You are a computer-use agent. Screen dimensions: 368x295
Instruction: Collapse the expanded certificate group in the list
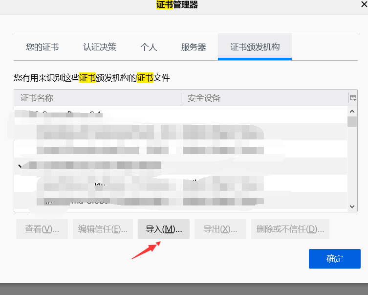coord(20,166)
